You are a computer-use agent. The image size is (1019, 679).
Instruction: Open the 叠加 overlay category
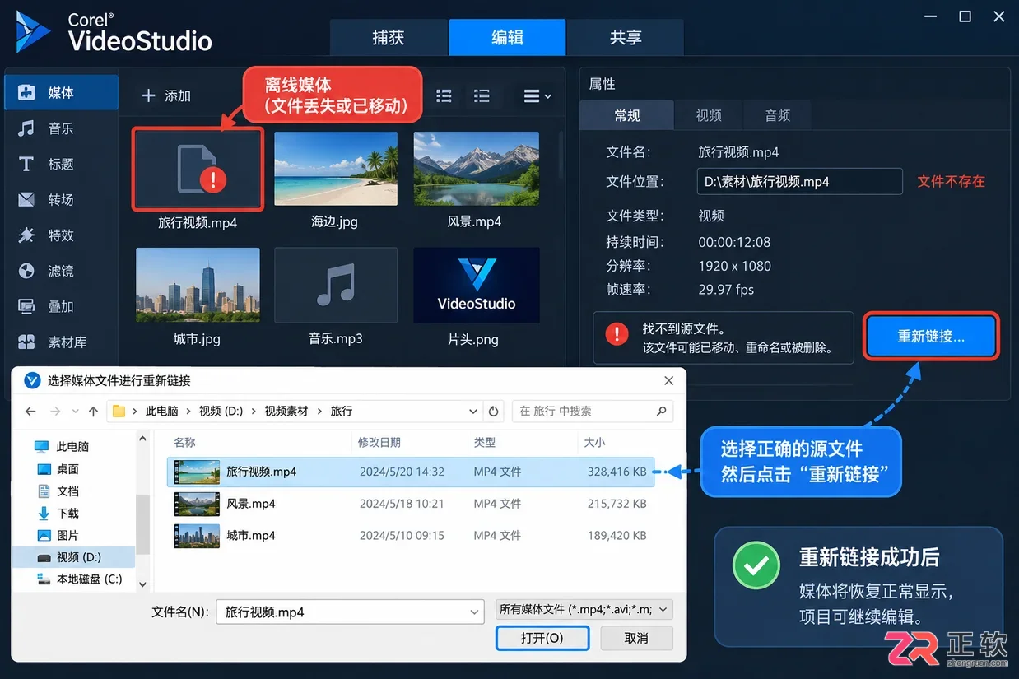(61, 306)
